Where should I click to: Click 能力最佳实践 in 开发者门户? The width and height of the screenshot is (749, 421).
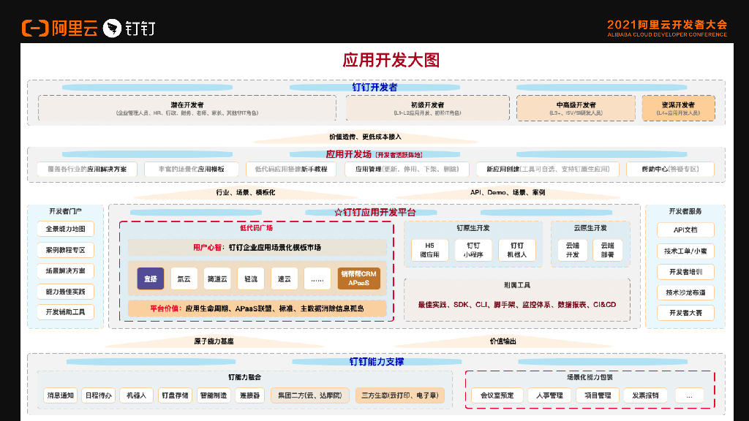coord(65,292)
